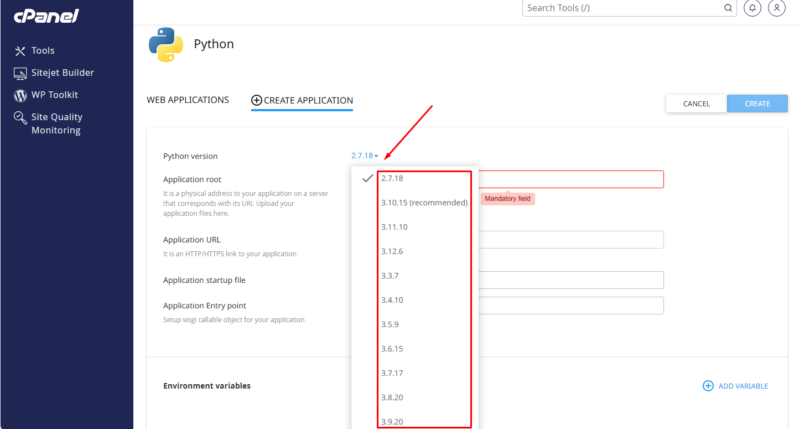Viewport: 799px width, 429px height.
Task: Click the Application URL input field
Action: [575, 239]
